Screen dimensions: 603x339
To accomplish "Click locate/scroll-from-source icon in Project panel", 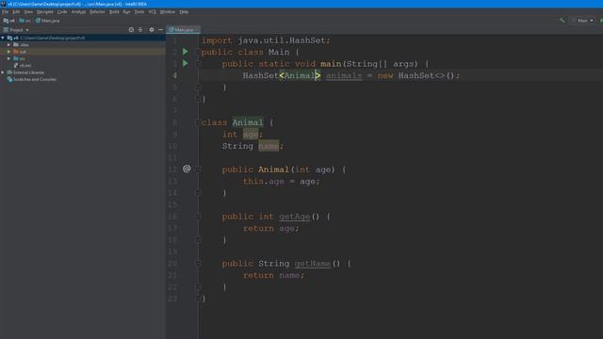I will 131,29.
